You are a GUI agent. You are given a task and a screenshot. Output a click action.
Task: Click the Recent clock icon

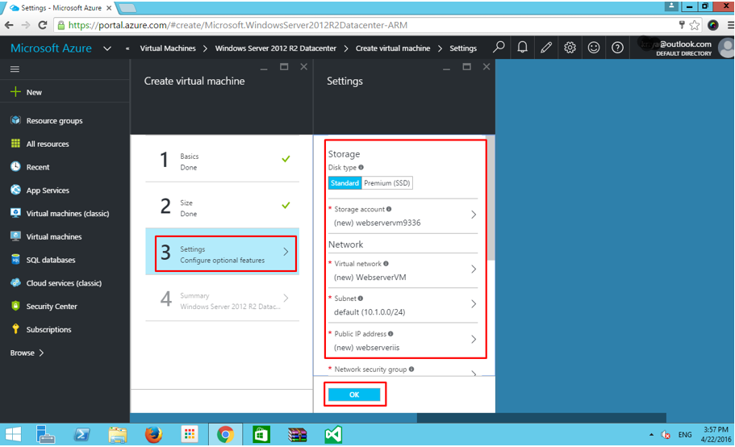(x=15, y=166)
